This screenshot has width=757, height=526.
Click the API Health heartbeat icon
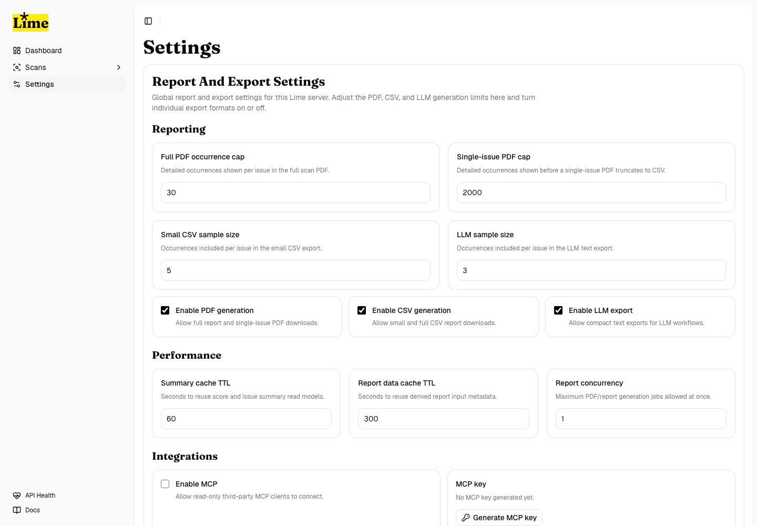pyautogui.click(x=16, y=495)
